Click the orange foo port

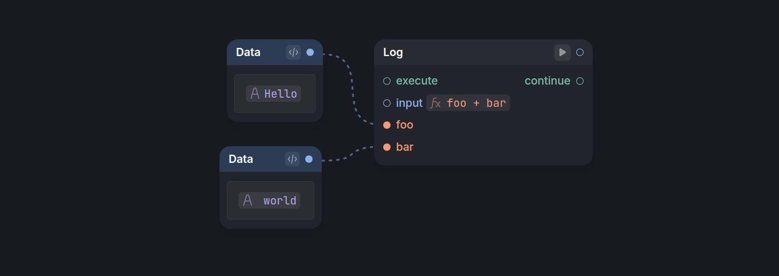click(387, 125)
